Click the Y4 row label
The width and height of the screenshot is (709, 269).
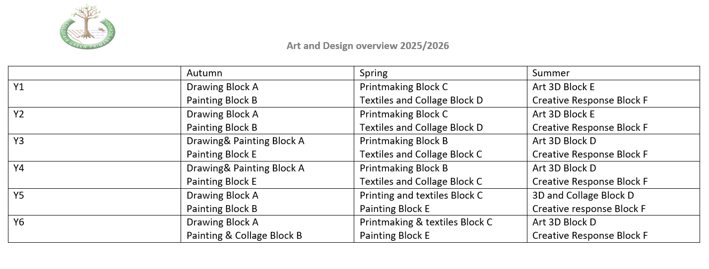point(18,168)
